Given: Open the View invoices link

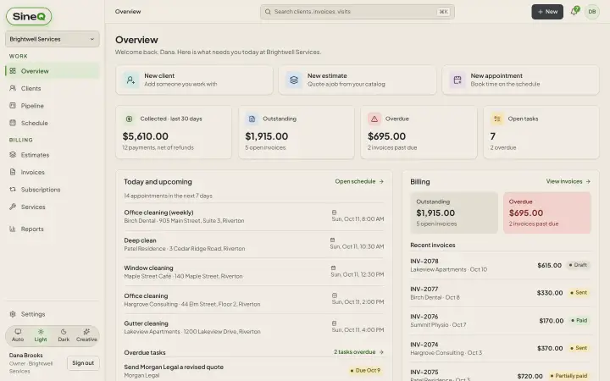Looking at the screenshot, I should (x=568, y=181).
